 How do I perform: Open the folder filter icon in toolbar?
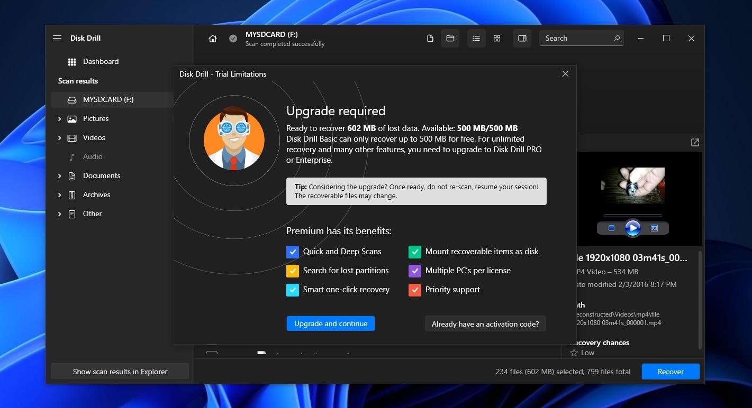click(450, 38)
